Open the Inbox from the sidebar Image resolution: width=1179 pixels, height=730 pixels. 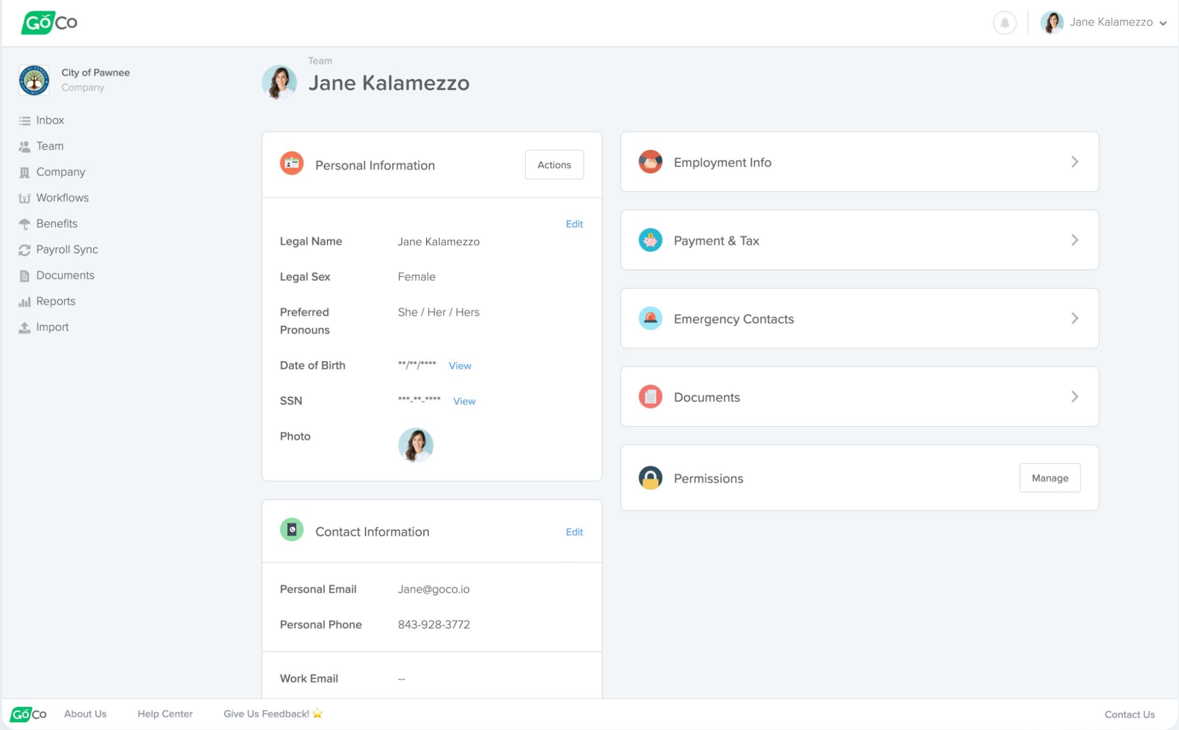click(50, 120)
